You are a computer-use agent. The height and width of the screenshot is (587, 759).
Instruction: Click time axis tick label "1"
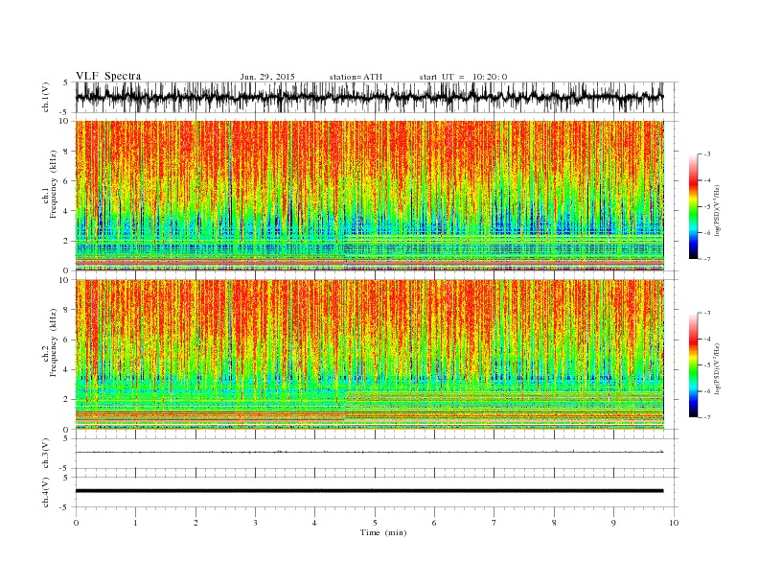[x=135, y=523]
